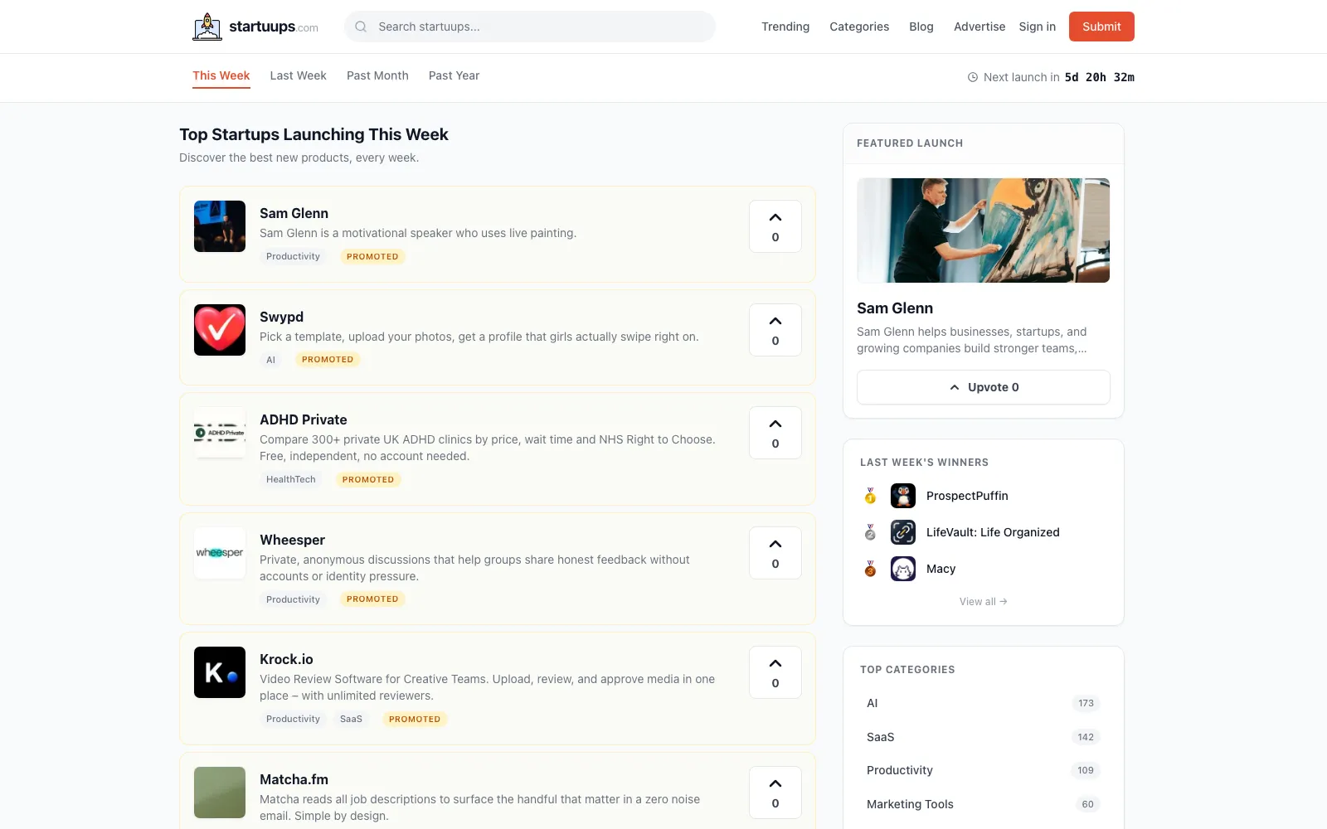Screen dimensions: 1327x829
Task: Click the Wheesper logo image
Action: (220, 553)
